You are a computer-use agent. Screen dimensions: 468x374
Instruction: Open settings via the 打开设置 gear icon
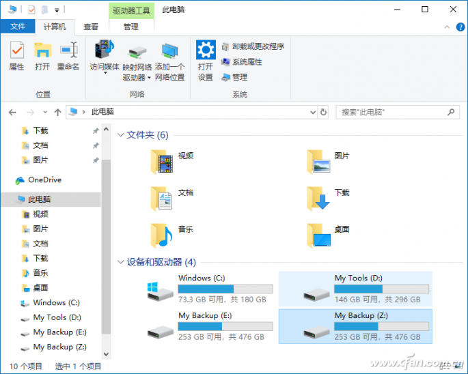206,50
